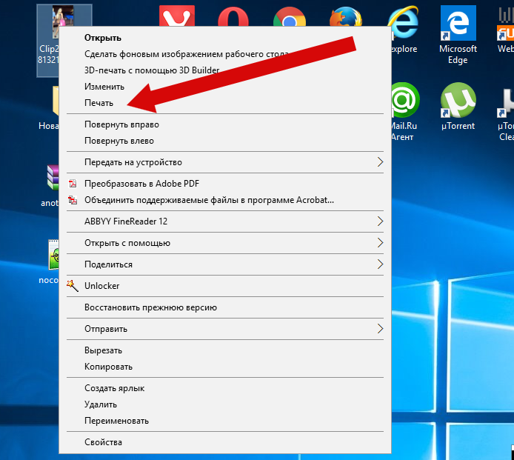
Task: Click the Unlocker magic wand icon
Action: click(73, 286)
